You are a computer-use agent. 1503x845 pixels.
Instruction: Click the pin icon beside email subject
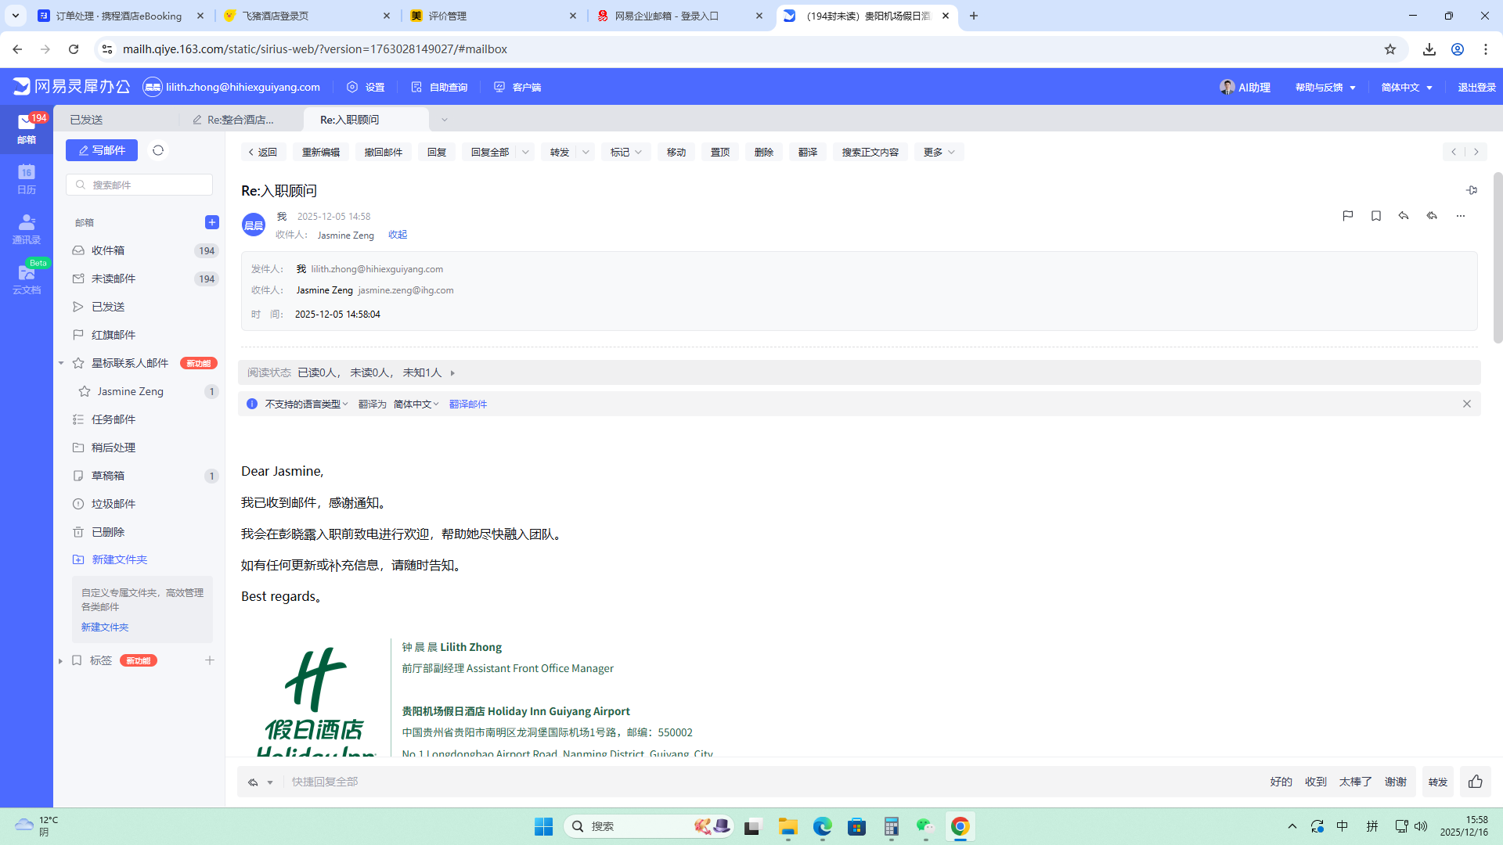click(1472, 190)
